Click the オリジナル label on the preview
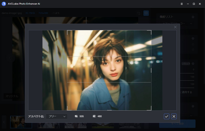 point(12,96)
